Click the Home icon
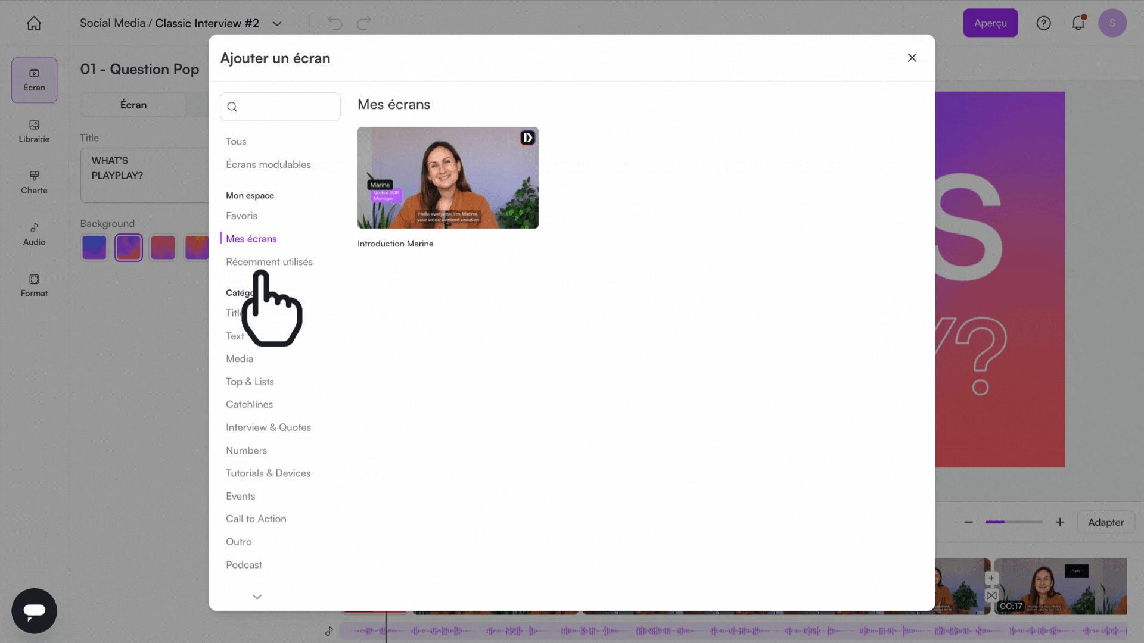The height and width of the screenshot is (643, 1144). [x=33, y=23]
